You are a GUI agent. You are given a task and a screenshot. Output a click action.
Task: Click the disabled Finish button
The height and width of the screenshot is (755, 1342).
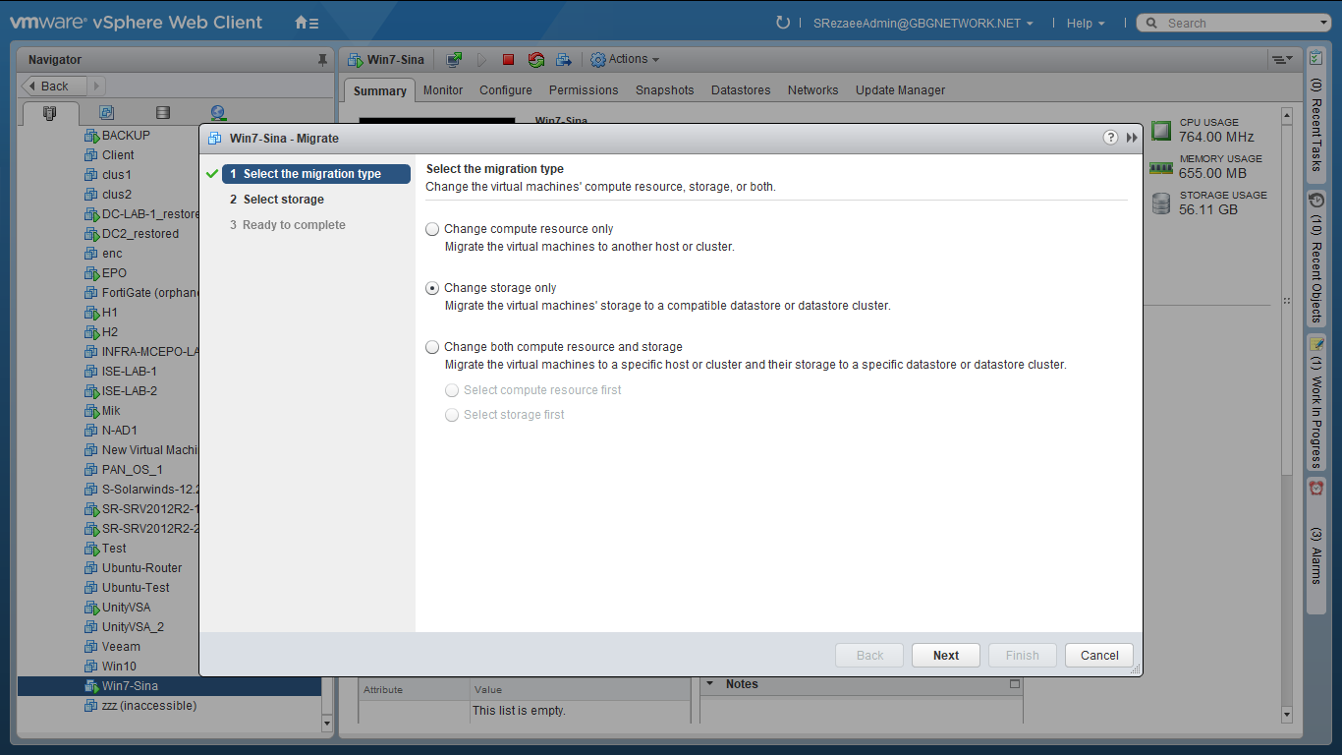[1023, 656]
